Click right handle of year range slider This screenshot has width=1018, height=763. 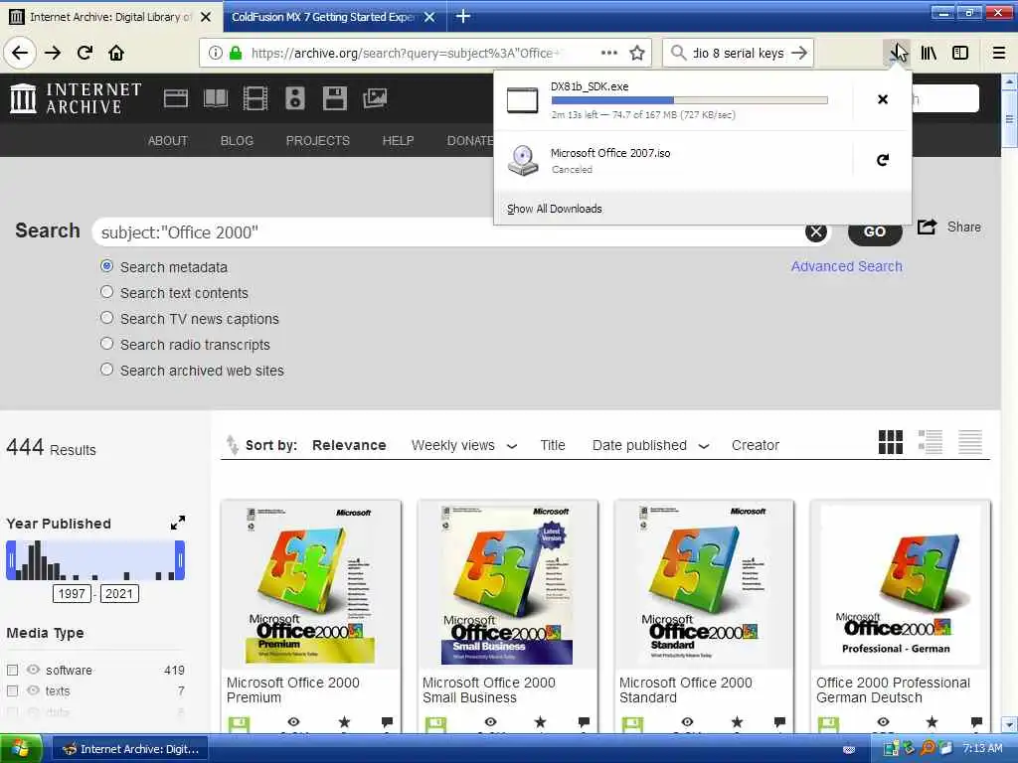pos(181,560)
